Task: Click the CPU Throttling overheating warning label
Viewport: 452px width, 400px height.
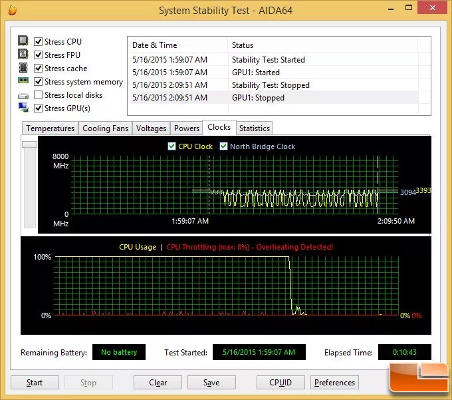Action: pyautogui.click(x=250, y=247)
